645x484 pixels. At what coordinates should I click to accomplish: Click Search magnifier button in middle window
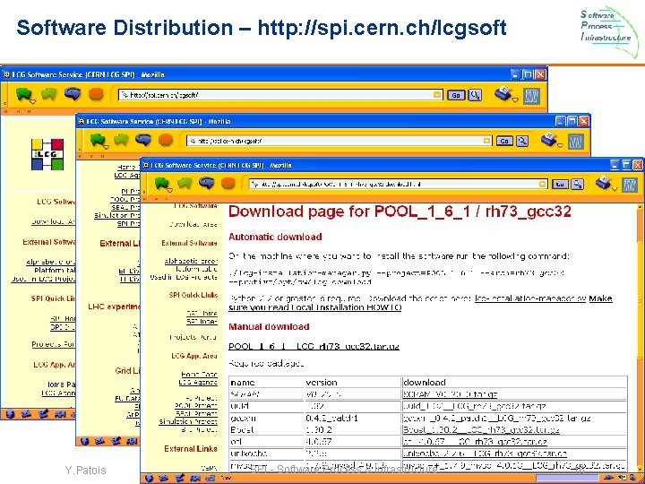click(x=522, y=142)
